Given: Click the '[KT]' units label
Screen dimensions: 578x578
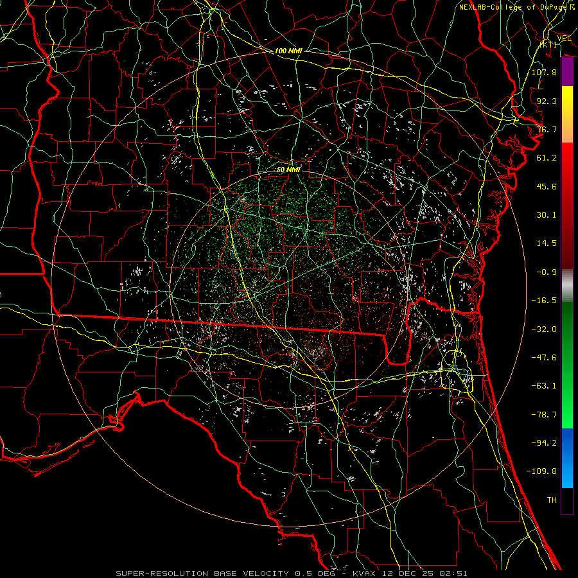Looking at the screenshot, I should click(548, 44).
